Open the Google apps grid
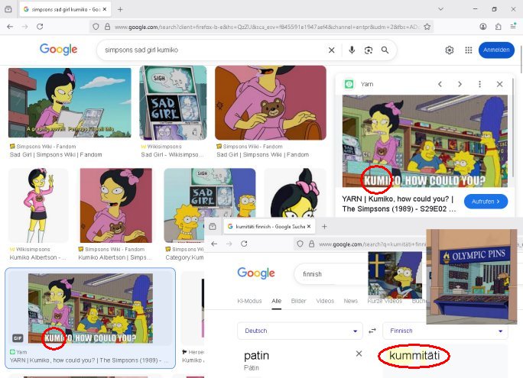 pos(468,50)
